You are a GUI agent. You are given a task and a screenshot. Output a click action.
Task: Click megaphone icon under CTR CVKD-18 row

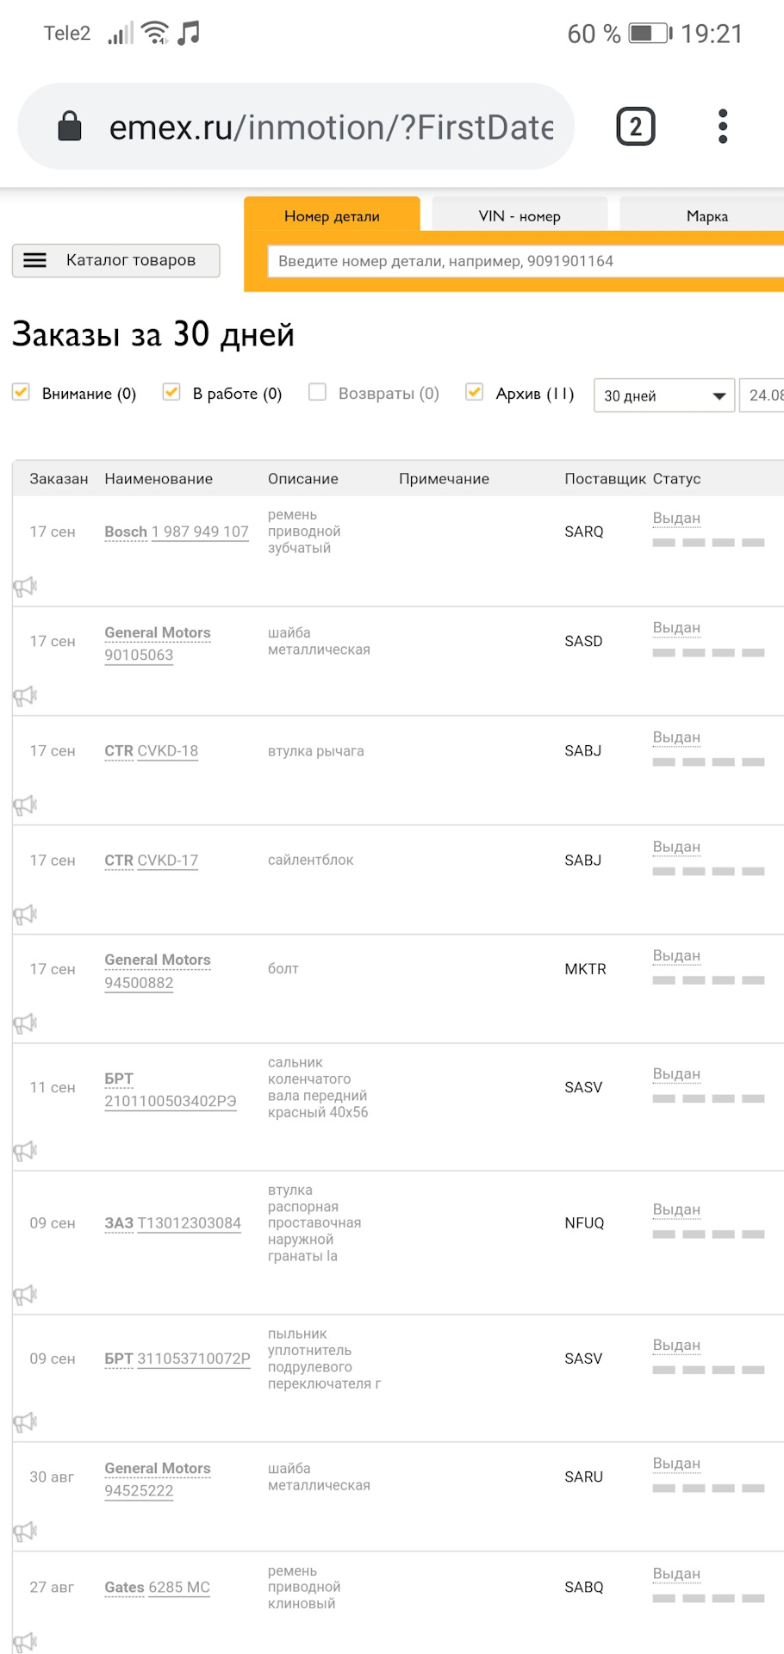coord(24,805)
